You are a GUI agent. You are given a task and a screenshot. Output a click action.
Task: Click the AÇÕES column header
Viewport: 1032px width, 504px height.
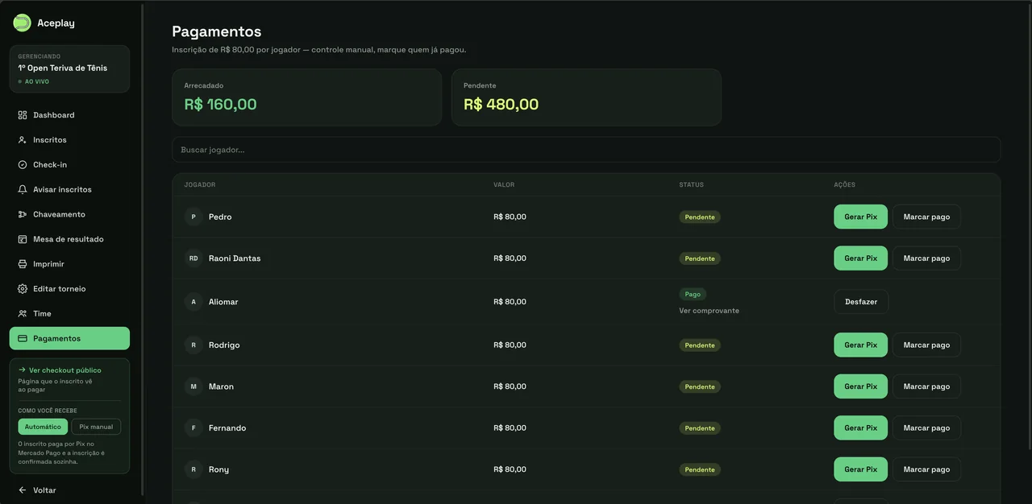click(x=844, y=185)
